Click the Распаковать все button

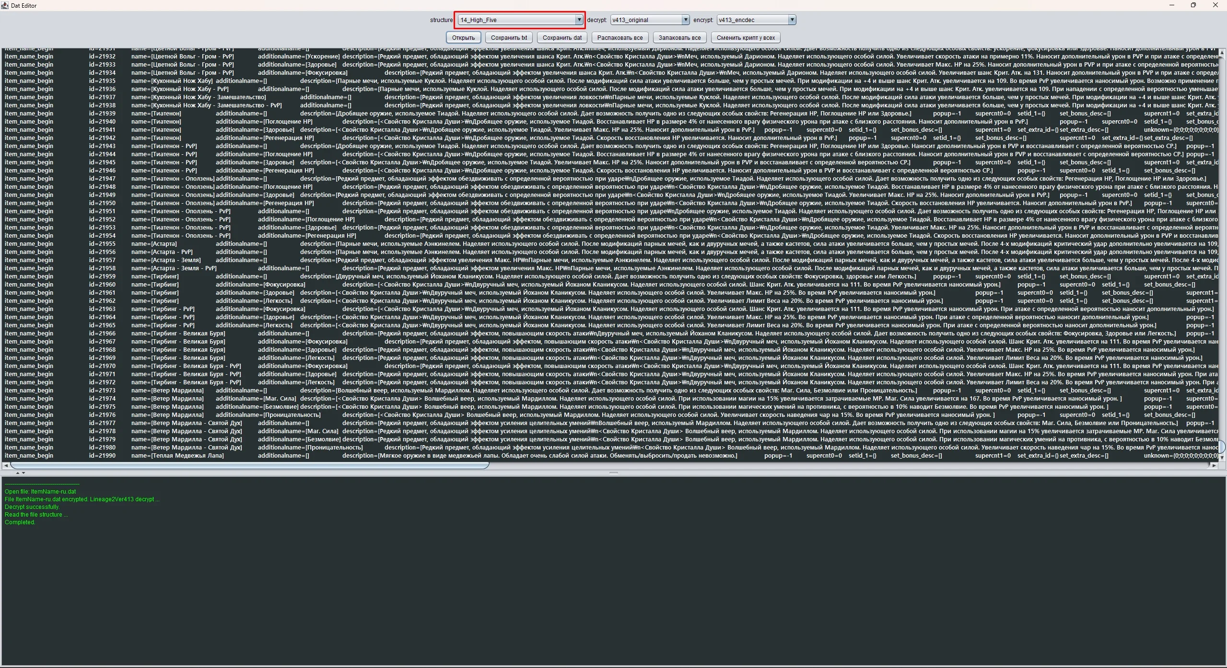pos(620,37)
